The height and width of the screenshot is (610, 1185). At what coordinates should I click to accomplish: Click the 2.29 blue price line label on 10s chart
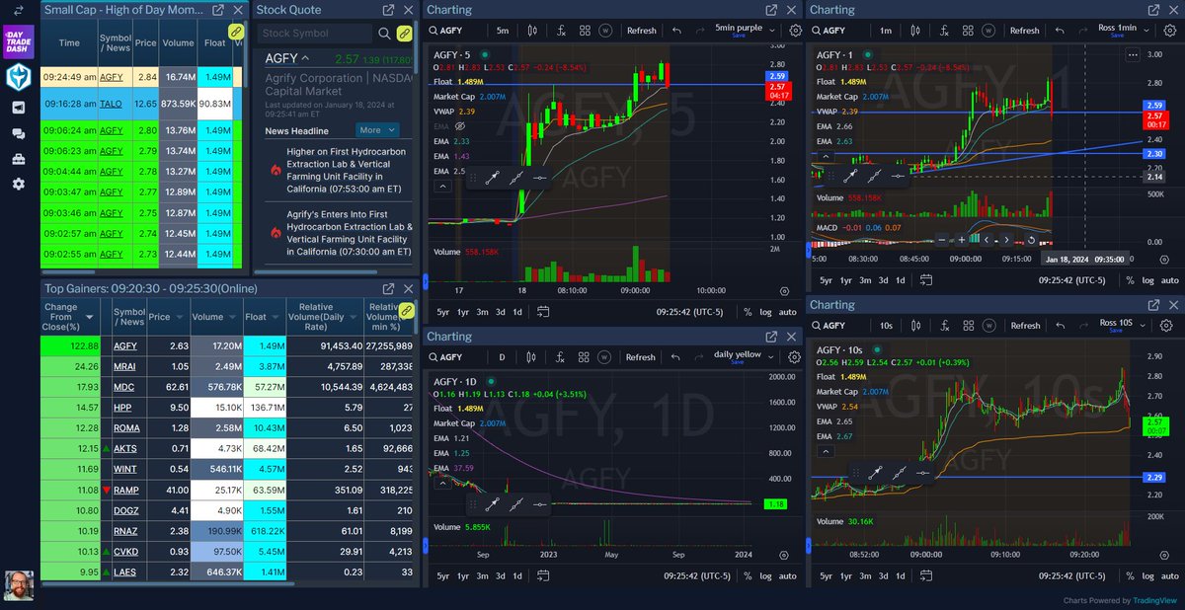click(x=1154, y=477)
